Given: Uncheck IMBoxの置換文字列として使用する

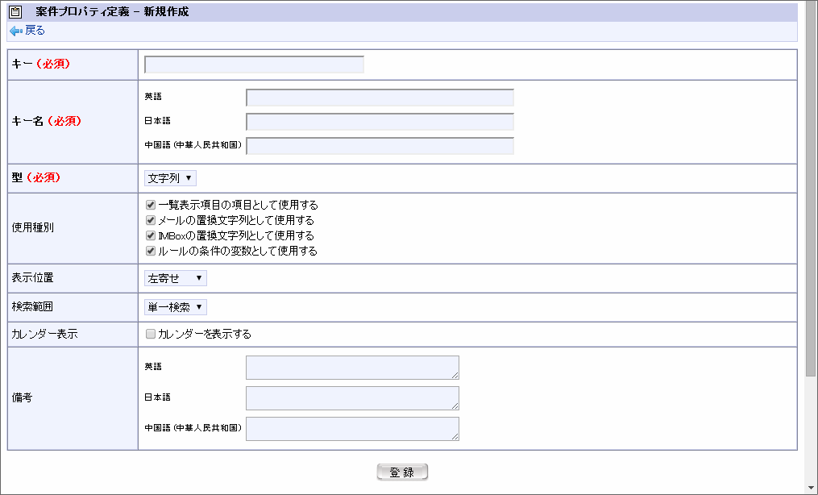Looking at the screenshot, I should 151,235.
